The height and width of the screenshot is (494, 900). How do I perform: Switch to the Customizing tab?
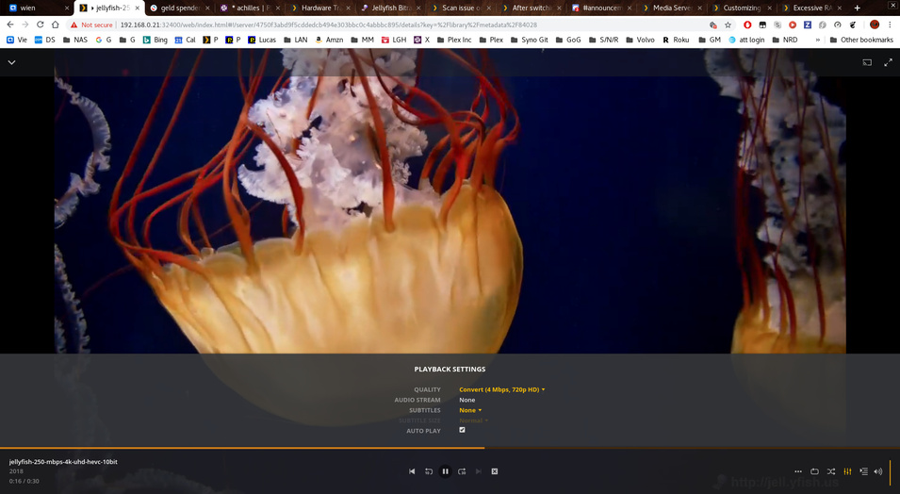[741, 8]
